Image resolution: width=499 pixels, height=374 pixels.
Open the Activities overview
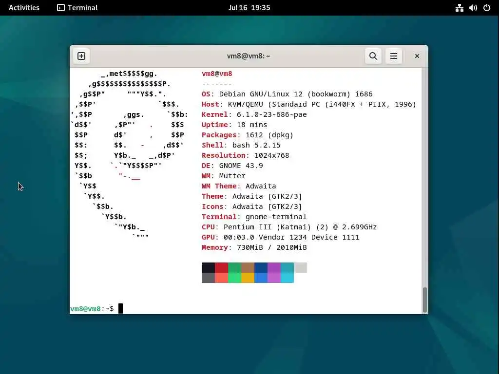tap(24, 8)
